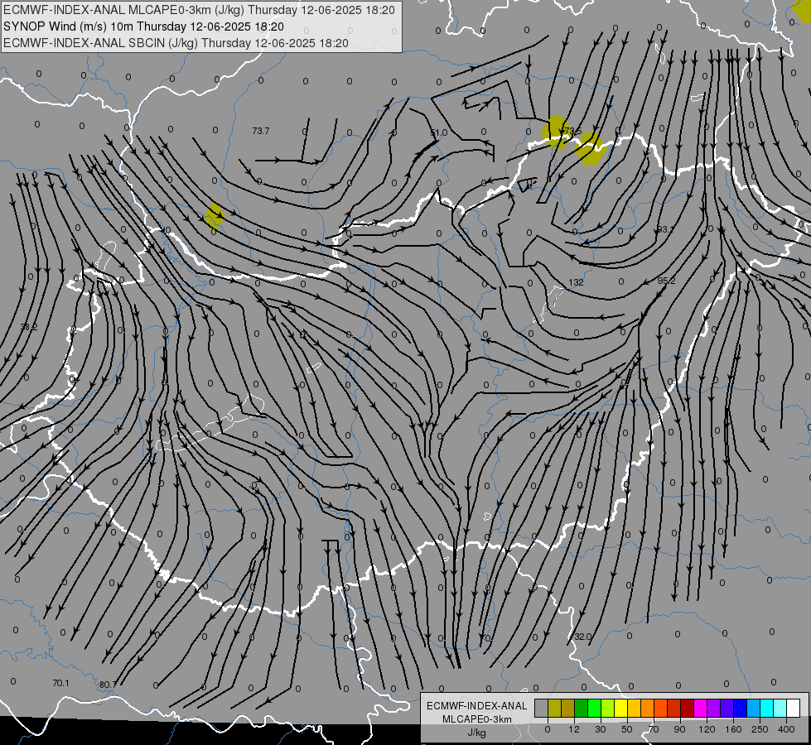Click the magenta legend swatch
Image resolution: width=811 pixels, height=745 pixels.
click(x=701, y=709)
